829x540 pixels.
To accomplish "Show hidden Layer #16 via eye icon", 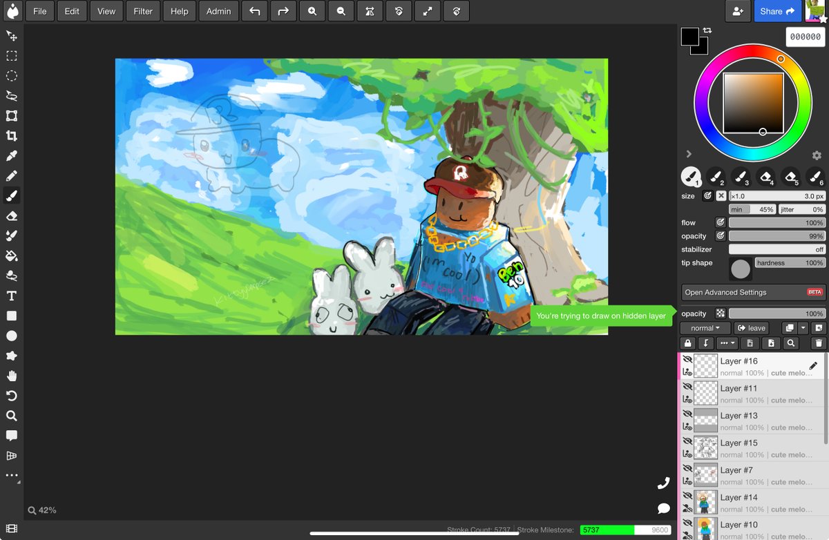I will (x=687, y=359).
